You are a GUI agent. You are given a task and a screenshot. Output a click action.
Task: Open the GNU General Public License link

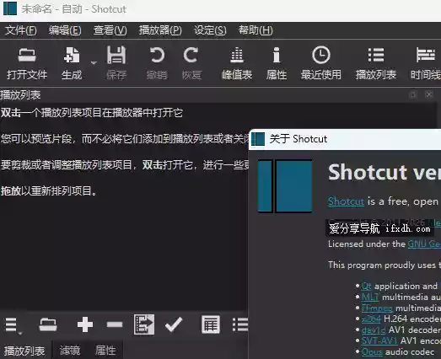click(424, 244)
